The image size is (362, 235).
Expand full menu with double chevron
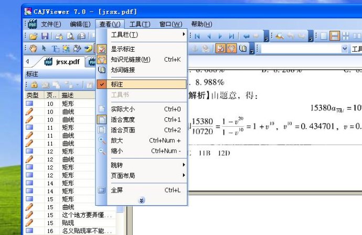point(141,200)
